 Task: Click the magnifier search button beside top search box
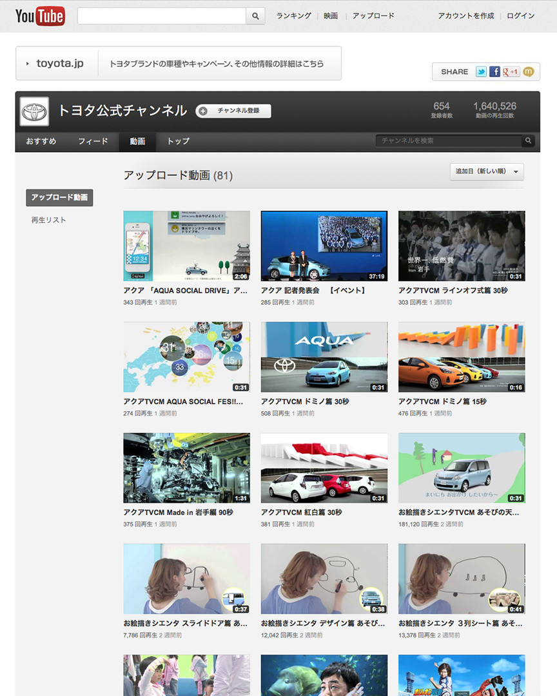(x=255, y=16)
